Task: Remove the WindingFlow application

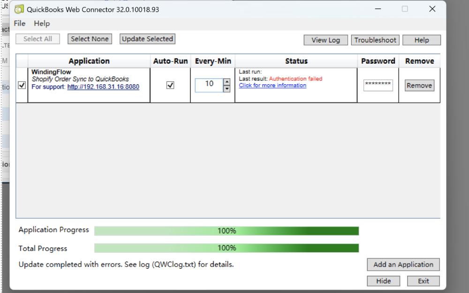Action: click(x=419, y=85)
